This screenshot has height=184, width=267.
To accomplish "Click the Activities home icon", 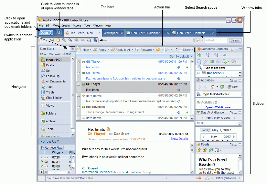I will click(212, 87).
